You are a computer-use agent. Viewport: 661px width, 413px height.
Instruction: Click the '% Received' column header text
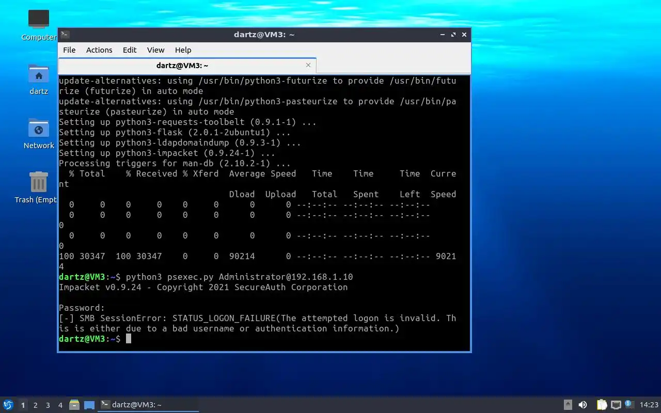[151, 173]
